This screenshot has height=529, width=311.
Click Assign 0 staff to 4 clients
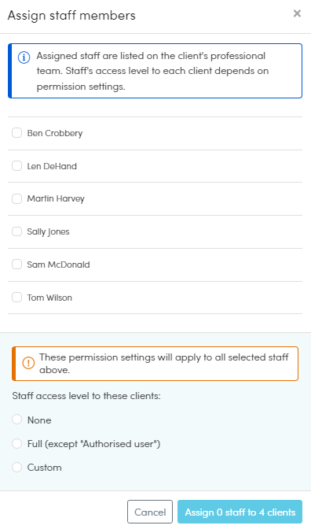240,512
